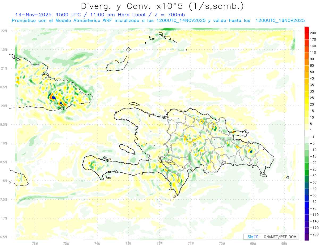Click the "68W" longitude label
The width and height of the screenshot is (319, 247).
[x=284, y=244]
